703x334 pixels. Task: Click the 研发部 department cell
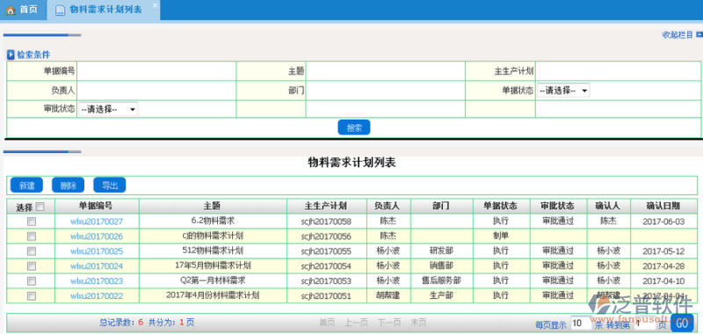[x=442, y=250]
